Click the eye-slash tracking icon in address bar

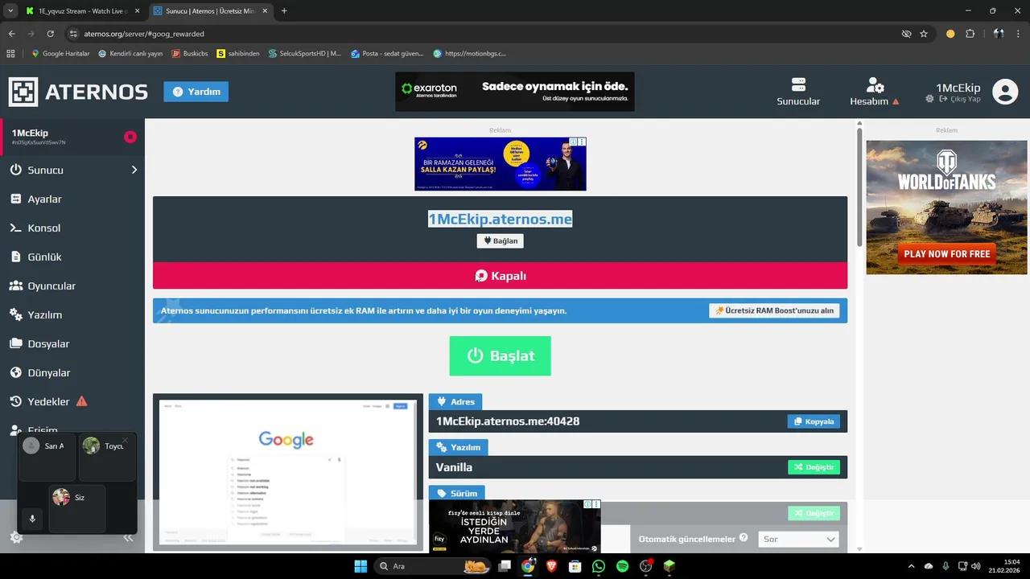click(906, 34)
